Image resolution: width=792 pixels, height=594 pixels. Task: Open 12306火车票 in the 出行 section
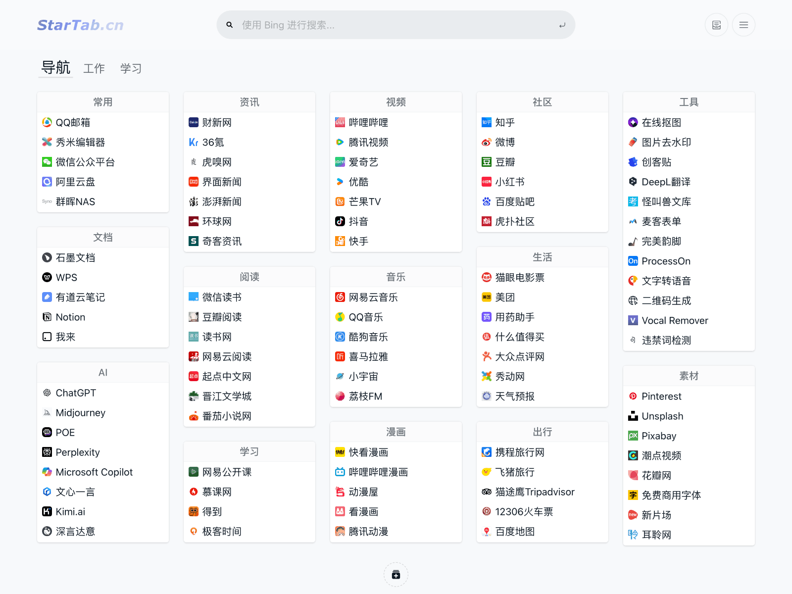(x=523, y=511)
